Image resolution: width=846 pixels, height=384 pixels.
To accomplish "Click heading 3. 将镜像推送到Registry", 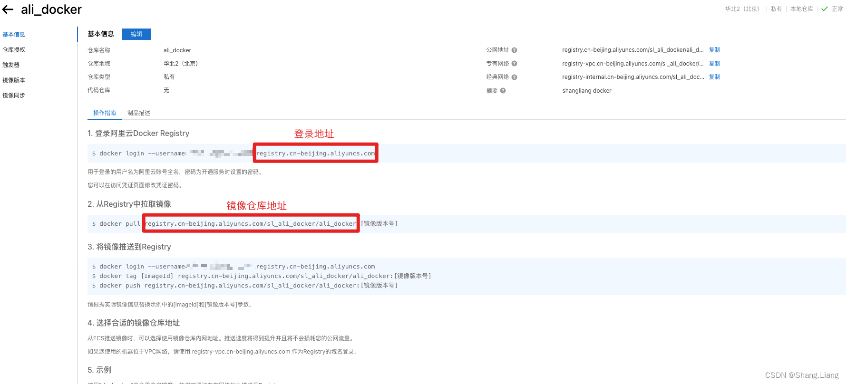I will (x=129, y=247).
